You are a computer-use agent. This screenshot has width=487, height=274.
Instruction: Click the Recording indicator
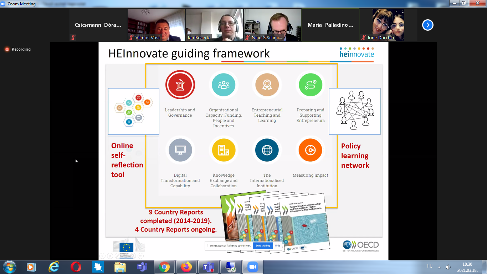tap(18, 49)
